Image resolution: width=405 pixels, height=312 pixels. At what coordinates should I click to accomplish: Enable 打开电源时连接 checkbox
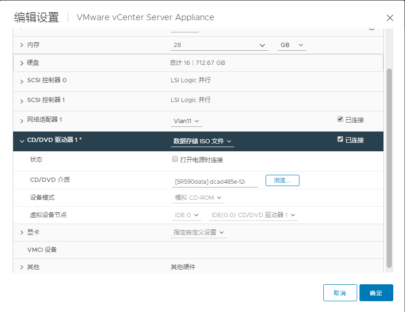175,159
